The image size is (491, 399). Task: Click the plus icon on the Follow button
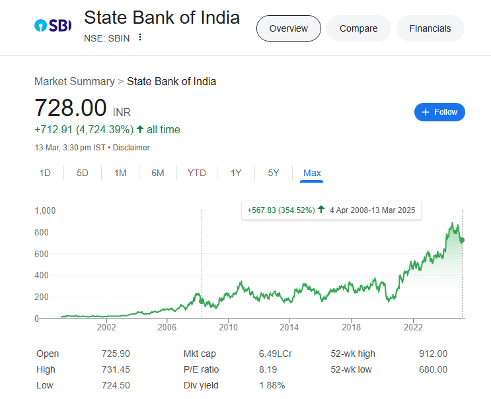tap(426, 112)
